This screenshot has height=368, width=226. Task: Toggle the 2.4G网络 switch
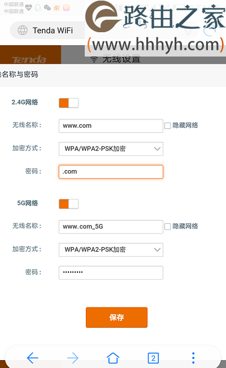pyautogui.click(x=68, y=103)
